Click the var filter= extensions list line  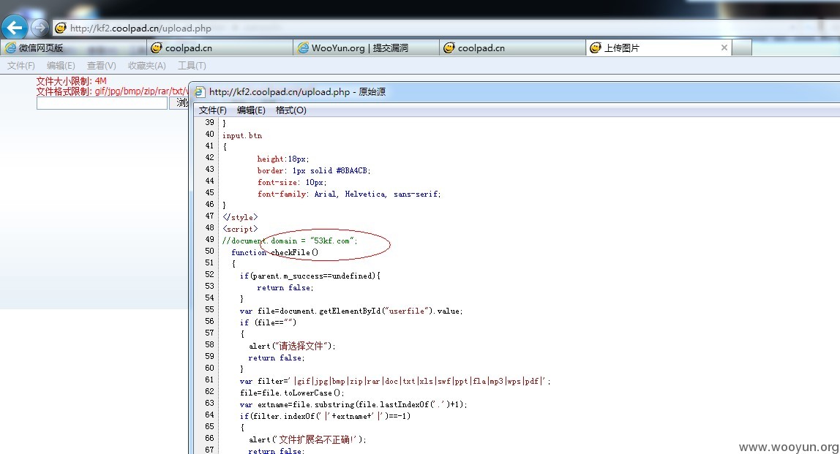click(395, 381)
